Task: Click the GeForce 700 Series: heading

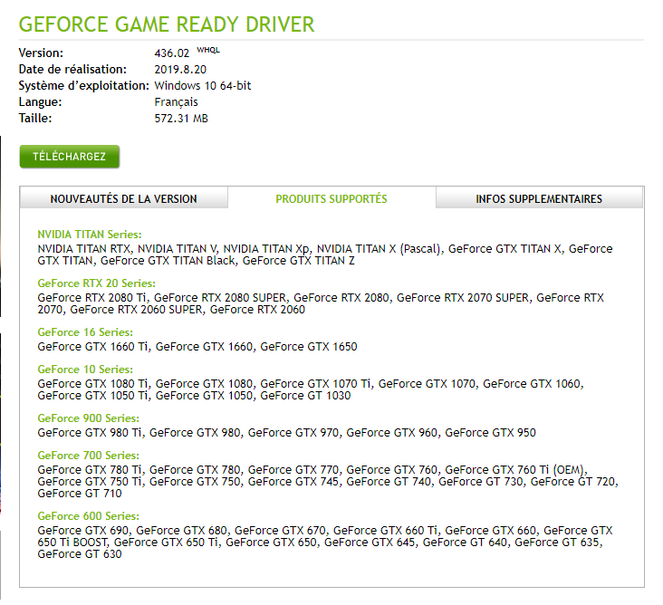Action: [89, 456]
